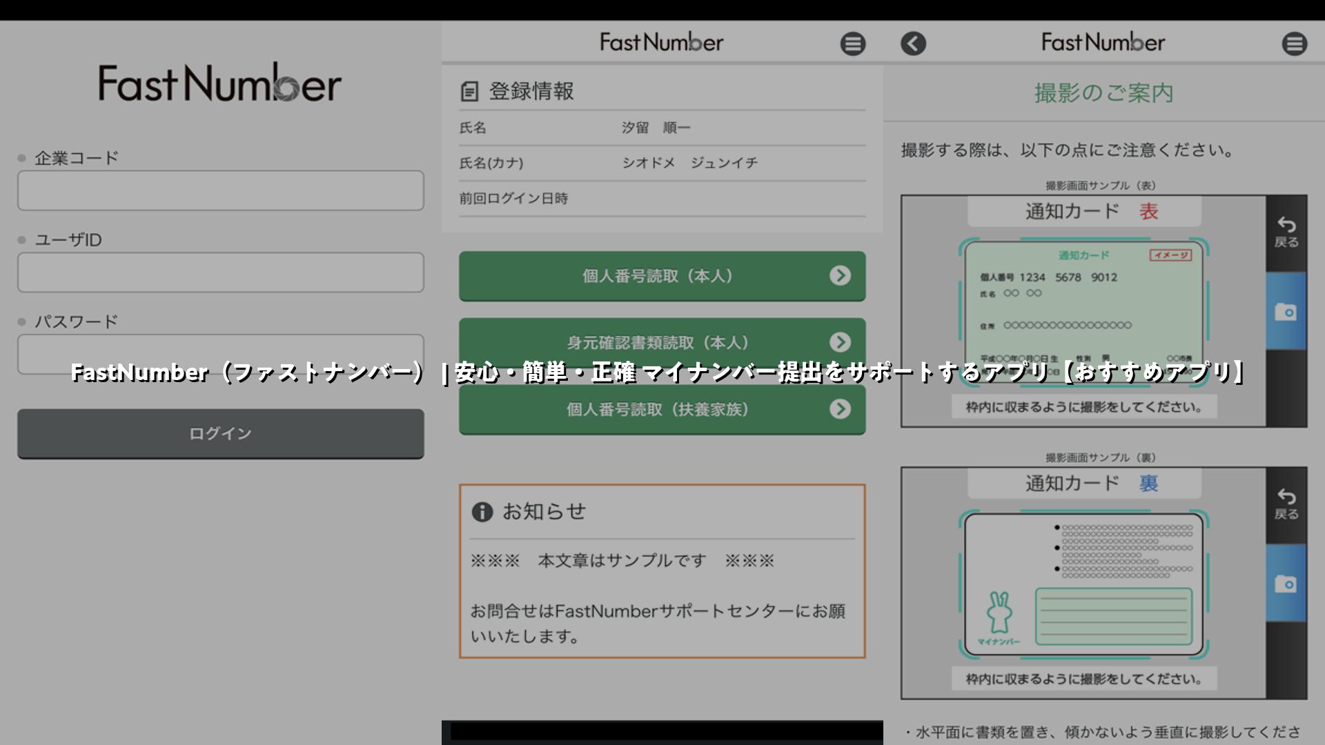The height and width of the screenshot is (745, 1325).
Task: Open 個人番号読取(扶養家族) button
Action: pos(662,410)
